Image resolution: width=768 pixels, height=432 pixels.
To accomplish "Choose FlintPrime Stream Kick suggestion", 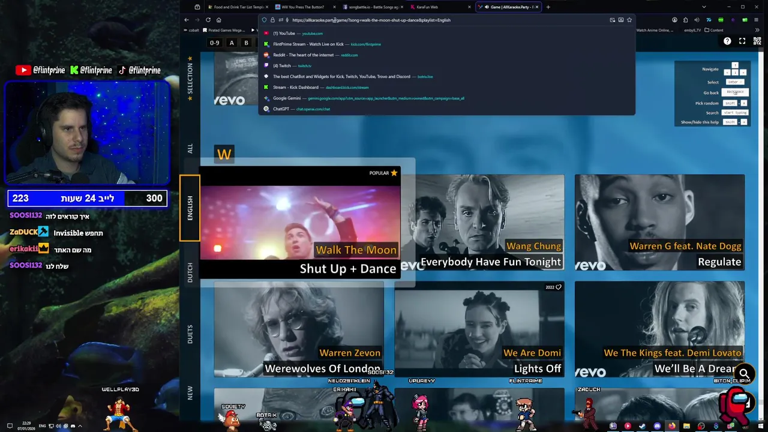I will pyautogui.click(x=447, y=44).
